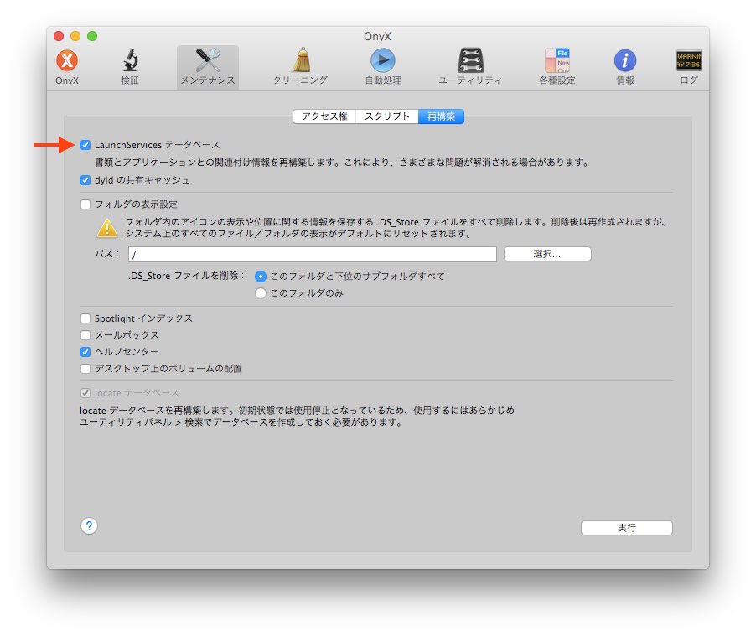The image size is (756, 636).
Task: Click the .DS_Store ファイルを削除 label
Action: (186, 276)
